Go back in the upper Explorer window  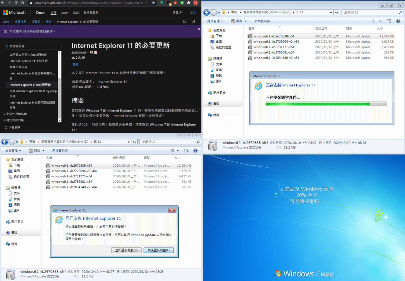pos(206,12)
